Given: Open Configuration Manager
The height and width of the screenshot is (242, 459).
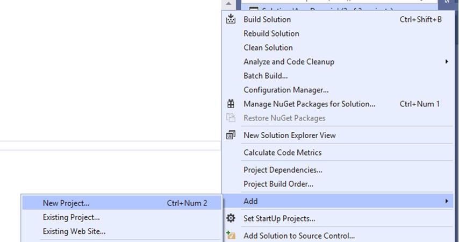Looking at the screenshot, I should 286,90.
